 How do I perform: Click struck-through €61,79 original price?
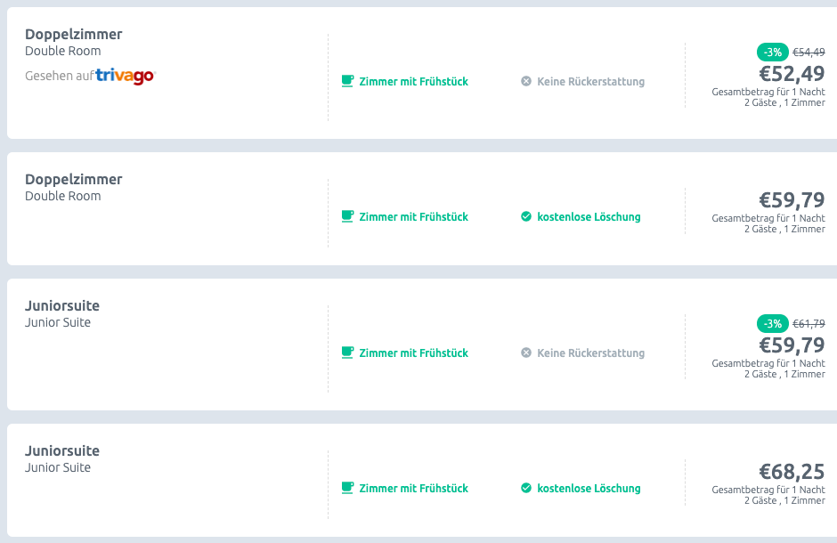(x=809, y=324)
